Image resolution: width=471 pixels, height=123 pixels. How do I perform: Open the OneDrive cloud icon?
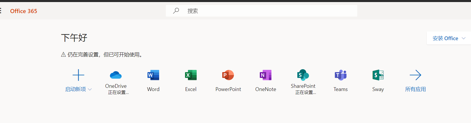116,75
